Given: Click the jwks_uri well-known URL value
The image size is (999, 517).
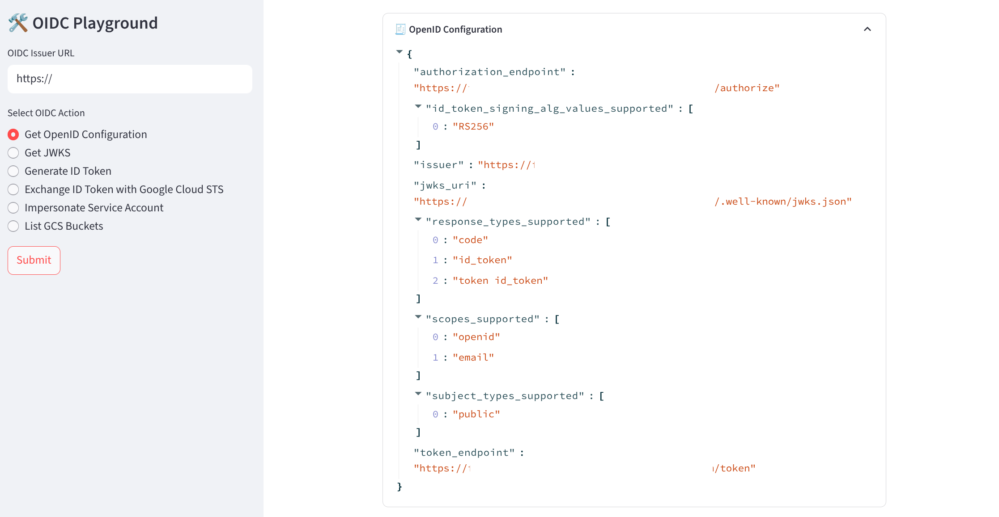Looking at the screenshot, I should click(632, 202).
